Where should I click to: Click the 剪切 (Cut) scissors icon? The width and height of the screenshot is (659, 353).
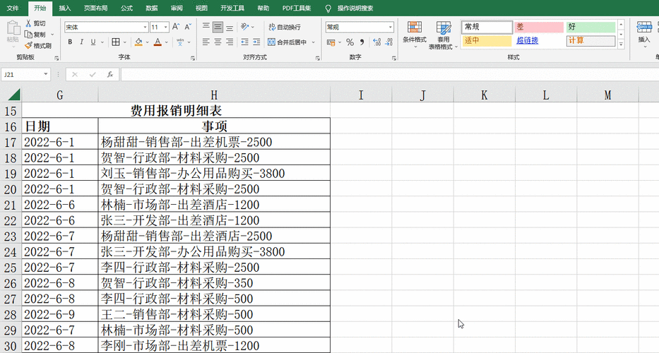coord(28,23)
